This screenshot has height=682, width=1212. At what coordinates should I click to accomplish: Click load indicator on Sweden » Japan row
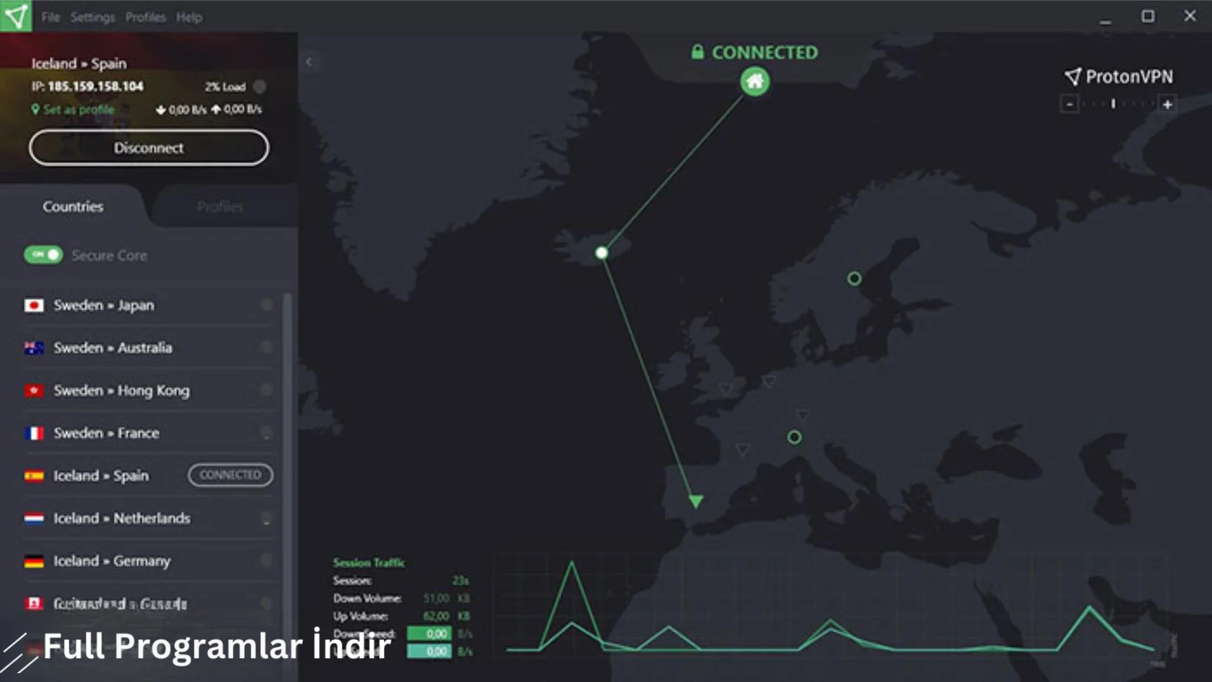pyautogui.click(x=266, y=304)
